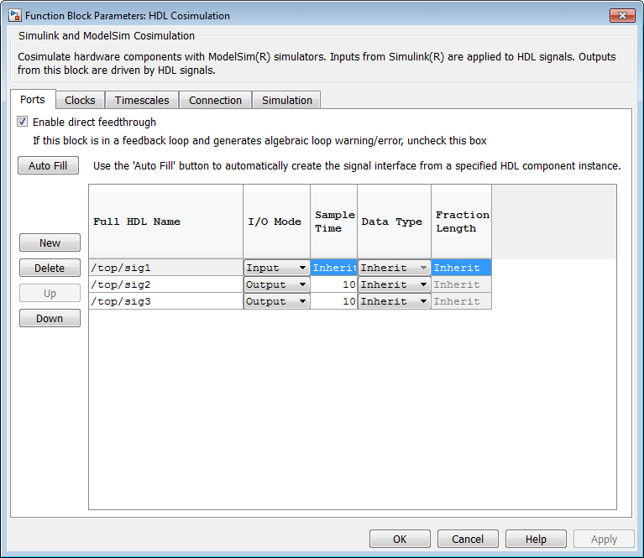Click the Fraction Length column header
Image resolution: width=644 pixels, height=558 pixels.
pyautogui.click(x=461, y=222)
